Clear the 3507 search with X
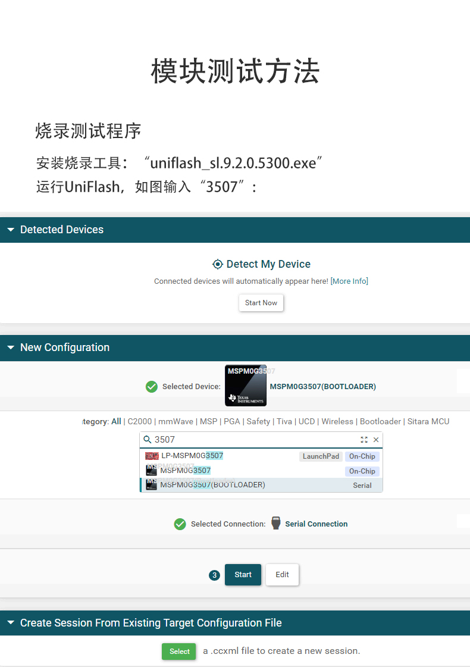 (376, 440)
